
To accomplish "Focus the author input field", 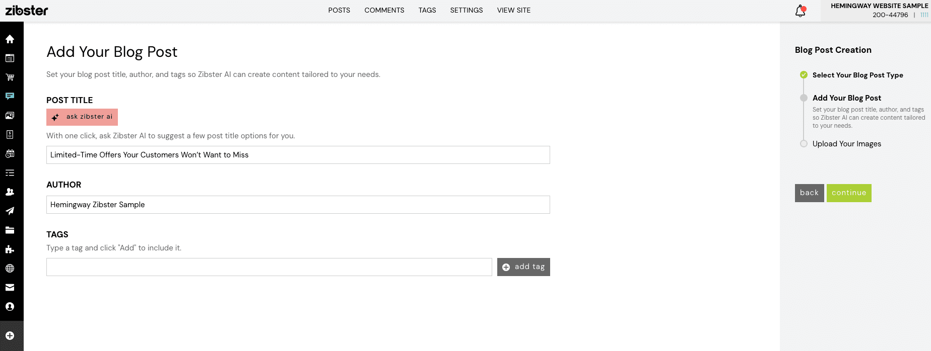I will click(x=298, y=205).
